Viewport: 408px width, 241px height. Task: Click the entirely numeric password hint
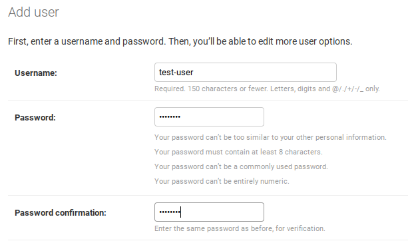coord(222,181)
